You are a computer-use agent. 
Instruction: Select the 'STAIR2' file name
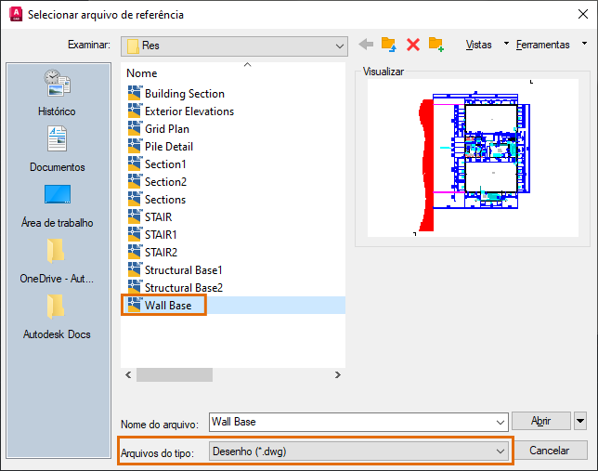tap(161, 253)
